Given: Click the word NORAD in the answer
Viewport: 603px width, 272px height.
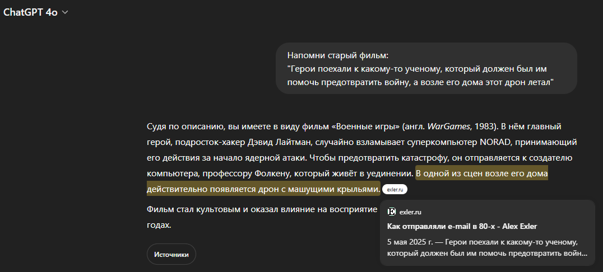Looking at the screenshot, I should [x=494, y=142].
